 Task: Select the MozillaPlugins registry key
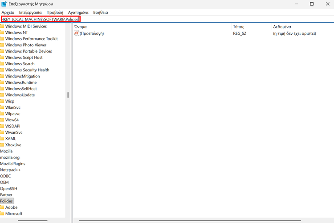(12, 164)
